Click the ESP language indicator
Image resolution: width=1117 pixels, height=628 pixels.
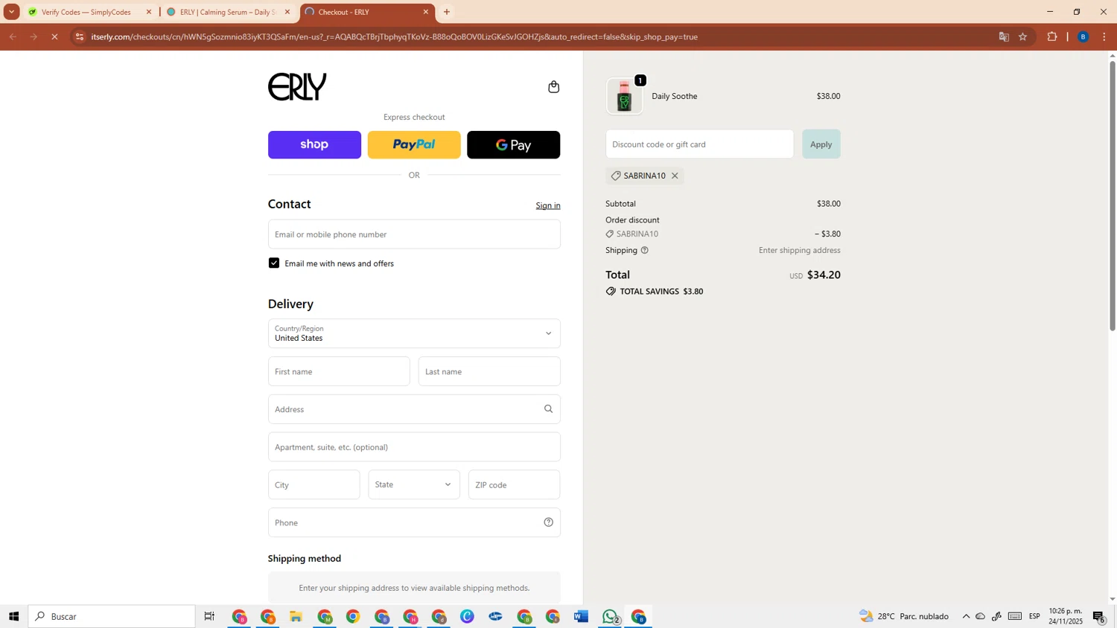[x=1034, y=616]
